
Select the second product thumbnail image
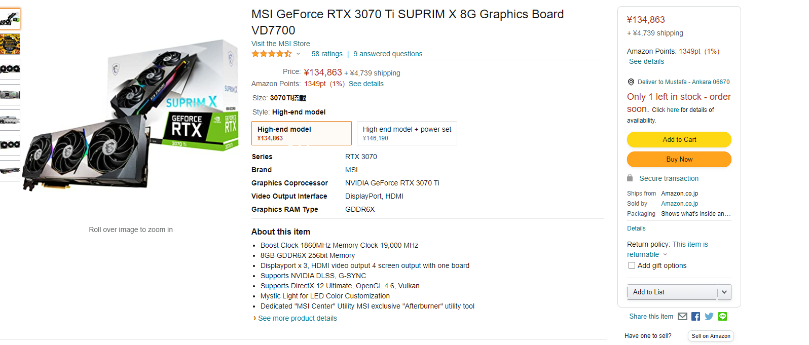point(10,44)
